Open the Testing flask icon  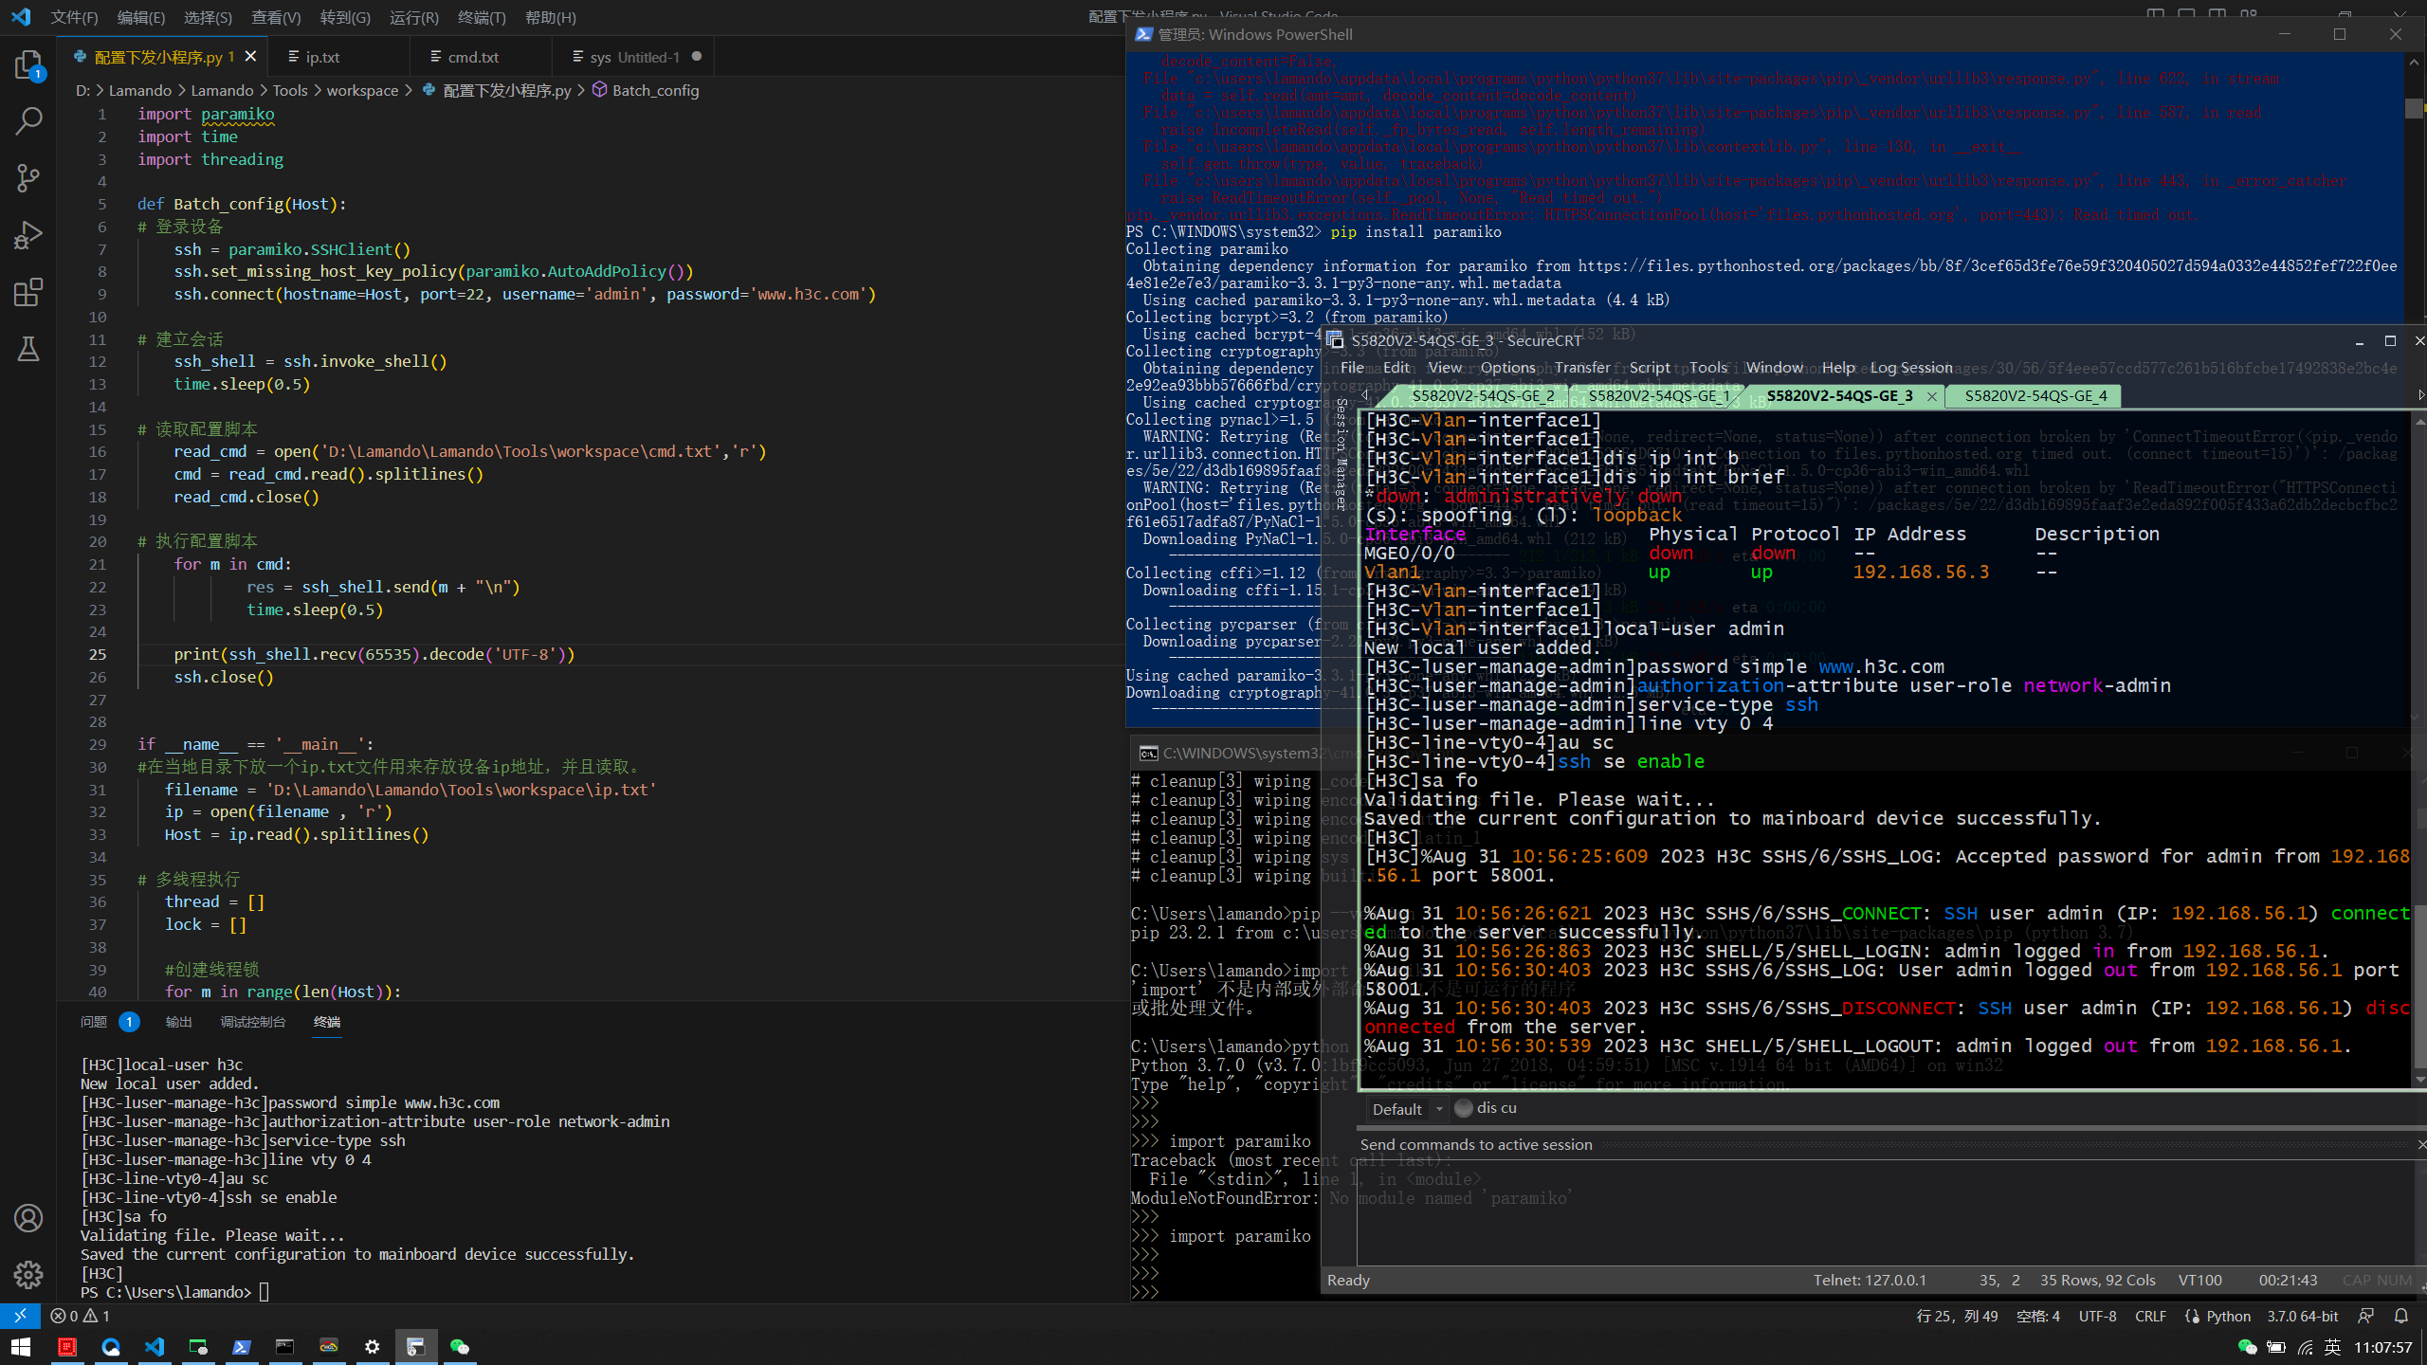[x=28, y=349]
